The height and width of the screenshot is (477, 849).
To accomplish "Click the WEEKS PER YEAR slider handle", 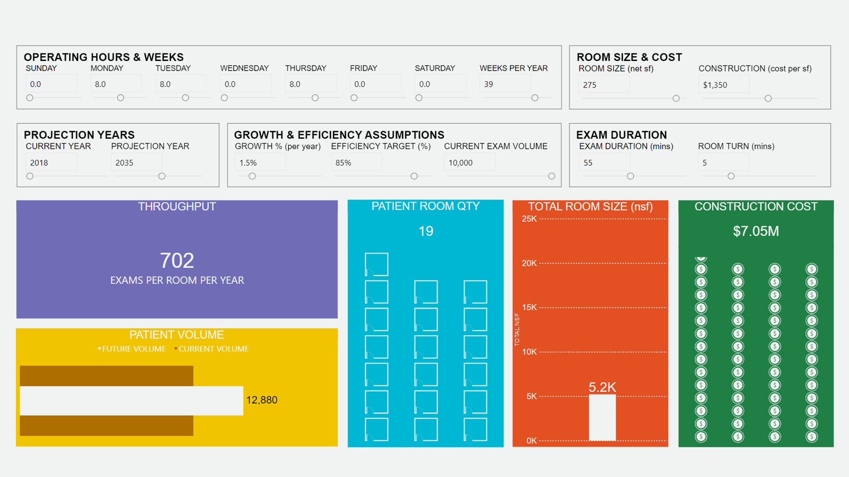I will click(x=535, y=98).
